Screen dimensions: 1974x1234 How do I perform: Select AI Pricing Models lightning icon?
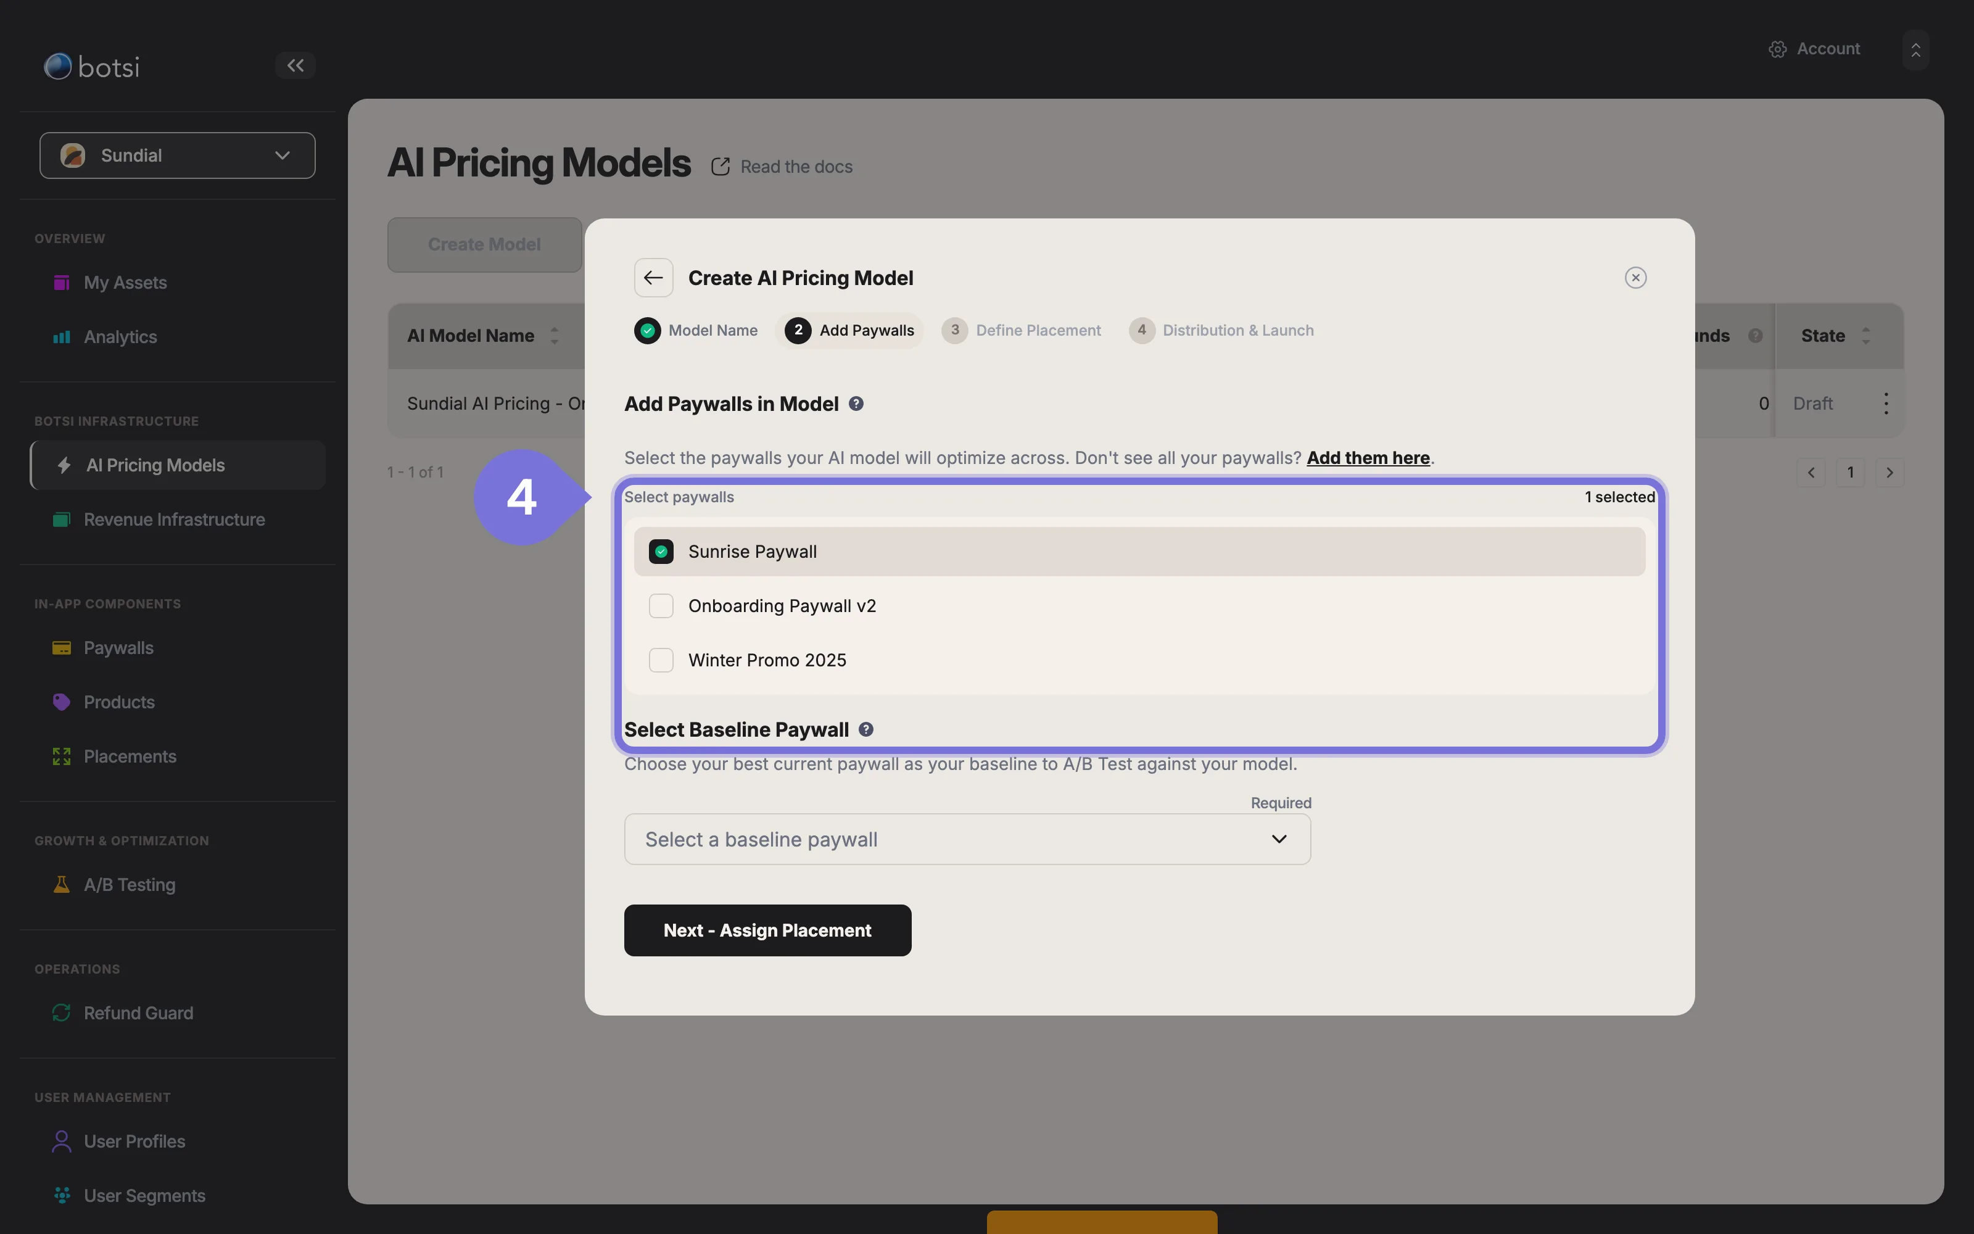point(64,465)
